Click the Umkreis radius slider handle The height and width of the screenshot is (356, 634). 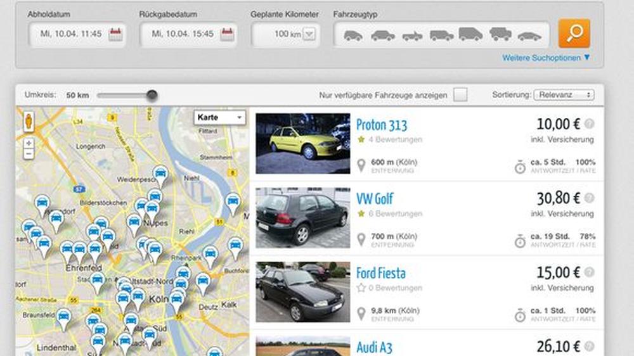(152, 95)
